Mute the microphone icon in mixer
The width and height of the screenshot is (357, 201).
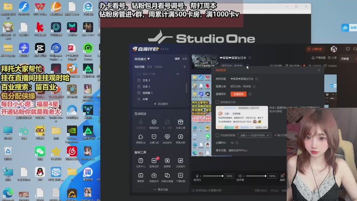tap(197, 176)
